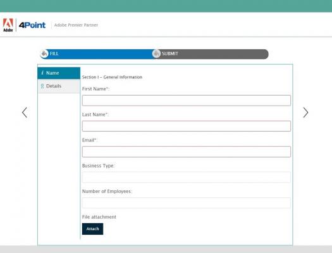Switch to the Details tab
Screen dimensions: 332x253
pos(59,86)
